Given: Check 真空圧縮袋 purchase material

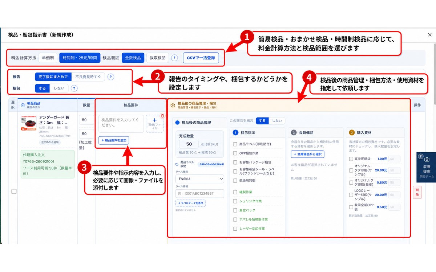Looking at the screenshot, I should click(x=351, y=159).
